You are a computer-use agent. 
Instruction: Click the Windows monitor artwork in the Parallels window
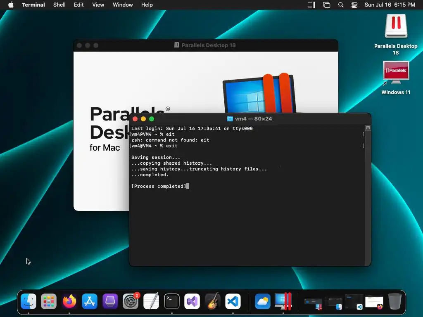pos(259,93)
